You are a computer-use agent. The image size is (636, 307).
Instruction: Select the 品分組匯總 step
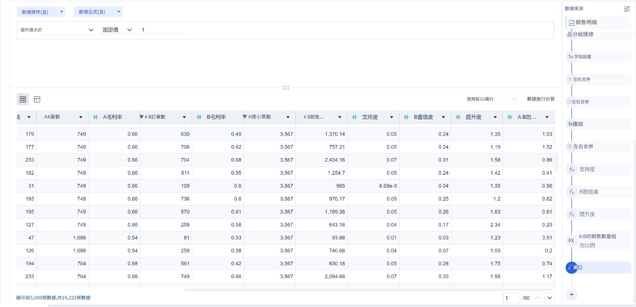point(598,34)
